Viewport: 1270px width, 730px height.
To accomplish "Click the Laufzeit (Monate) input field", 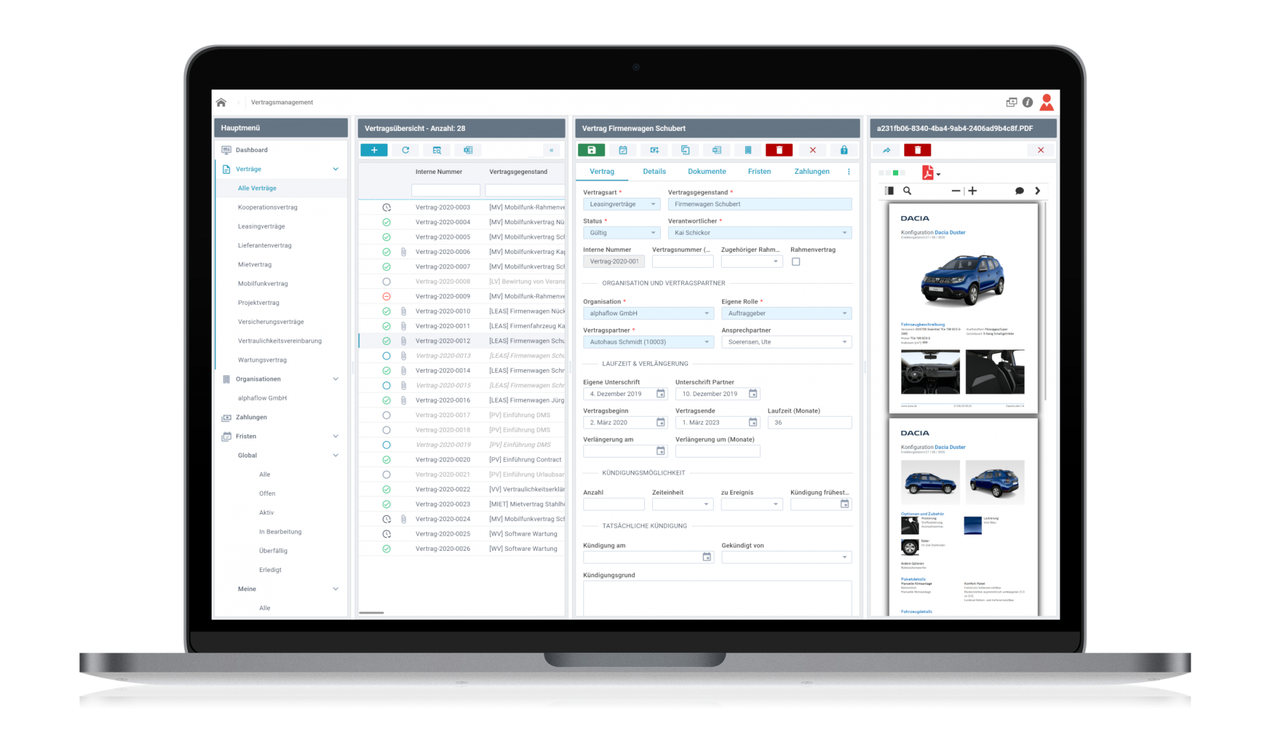I will [x=809, y=423].
